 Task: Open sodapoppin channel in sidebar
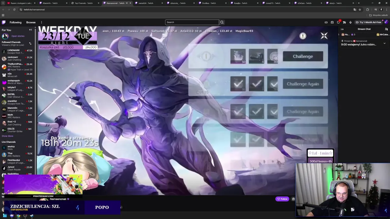[17, 82]
